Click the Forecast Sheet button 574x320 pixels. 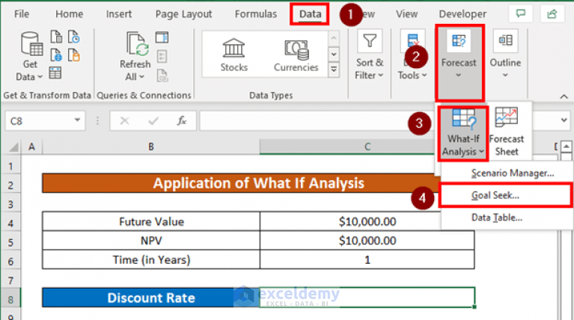507,132
